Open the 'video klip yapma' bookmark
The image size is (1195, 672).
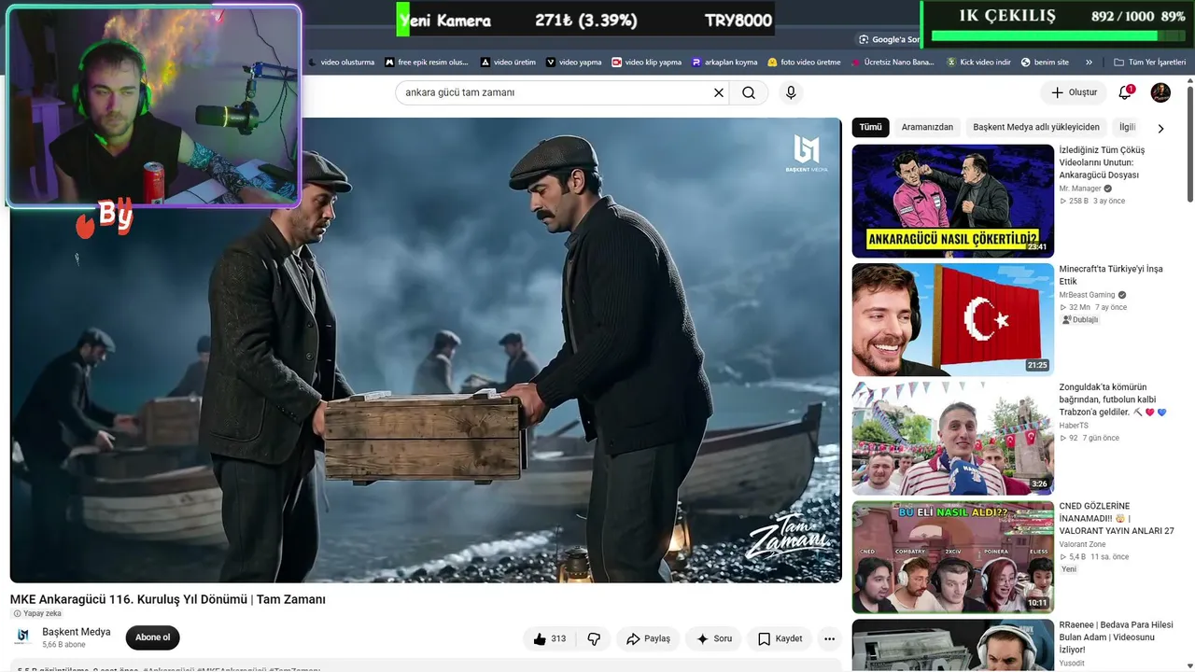click(x=646, y=63)
